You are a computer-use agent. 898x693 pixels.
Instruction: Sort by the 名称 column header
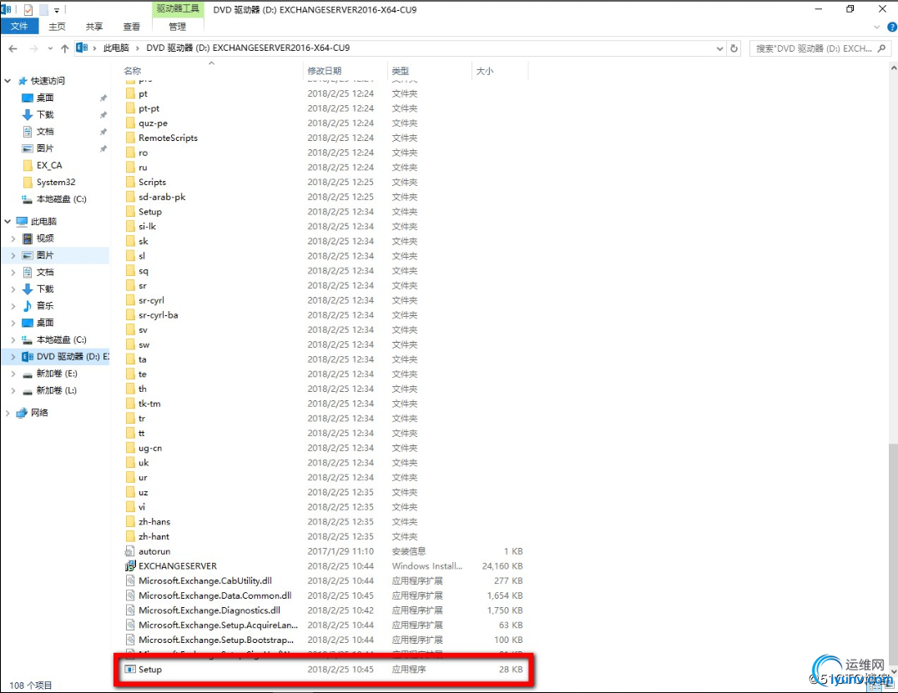pyautogui.click(x=133, y=71)
